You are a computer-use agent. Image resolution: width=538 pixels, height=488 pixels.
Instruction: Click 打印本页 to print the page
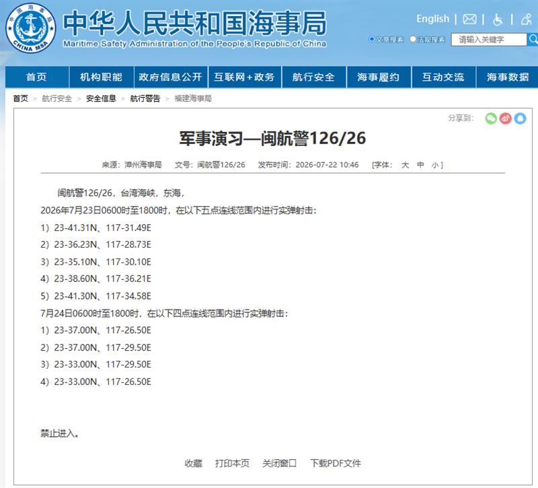tap(232, 464)
